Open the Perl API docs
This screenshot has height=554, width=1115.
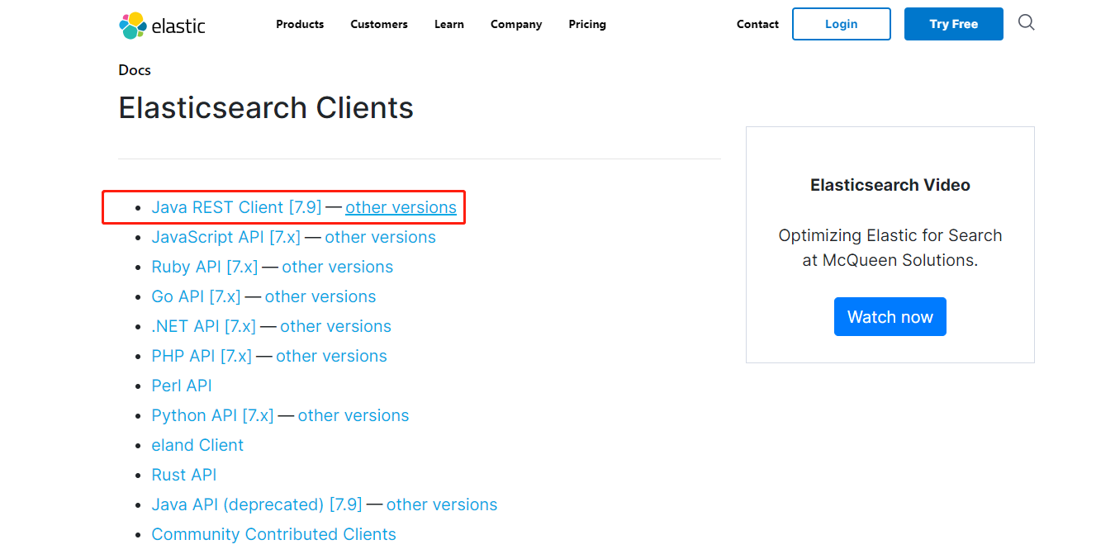click(182, 386)
